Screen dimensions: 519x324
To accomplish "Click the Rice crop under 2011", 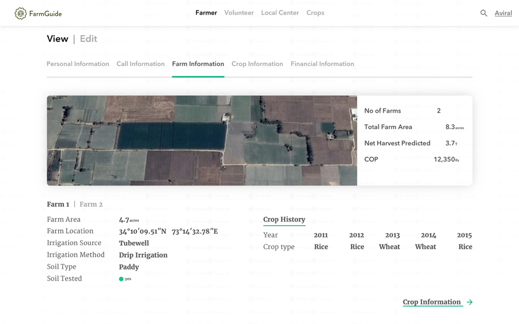I will tap(321, 247).
